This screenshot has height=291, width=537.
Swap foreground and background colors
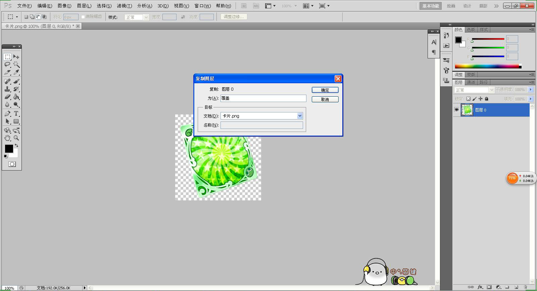pyautogui.click(x=16, y=146)
